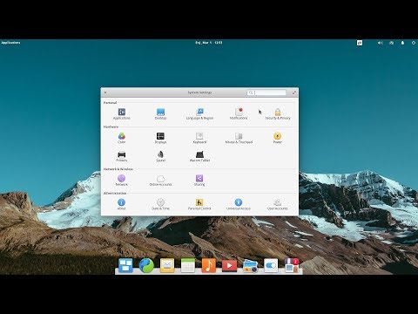Open the session power indicator

coord(414,43)
